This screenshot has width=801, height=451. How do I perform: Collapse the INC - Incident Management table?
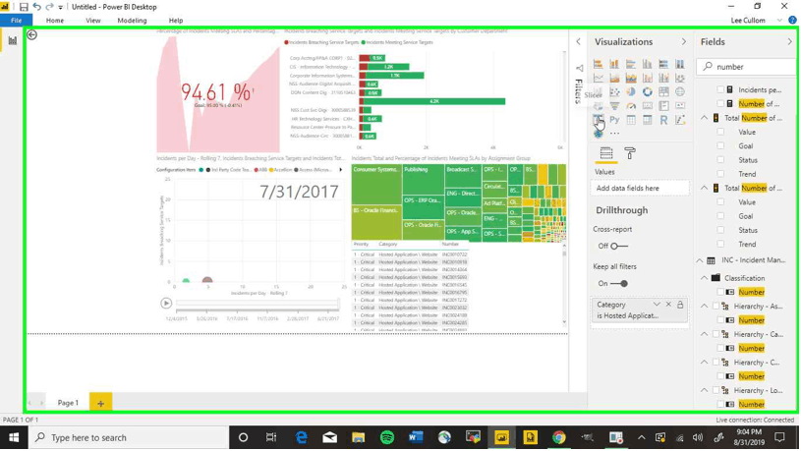700,261
